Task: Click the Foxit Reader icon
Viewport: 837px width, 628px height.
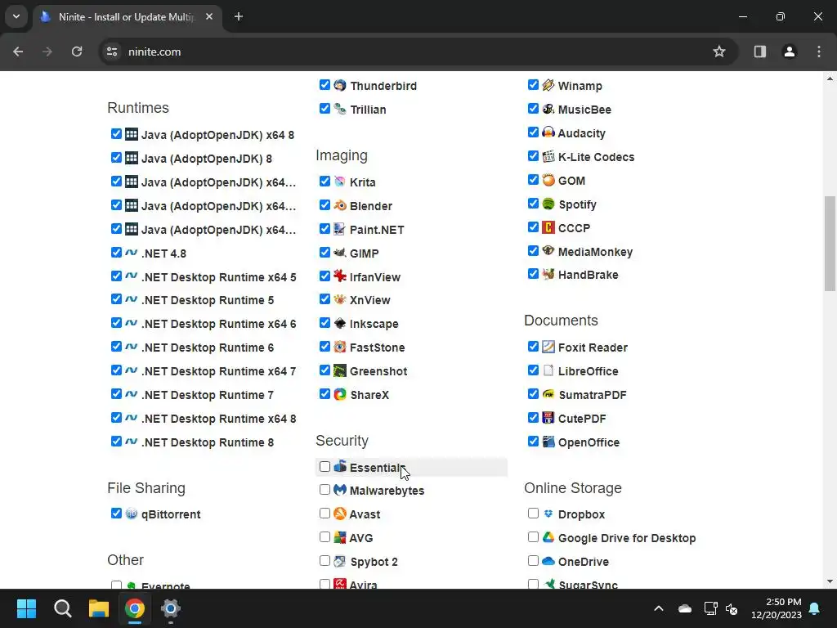Action: point(548,347)
